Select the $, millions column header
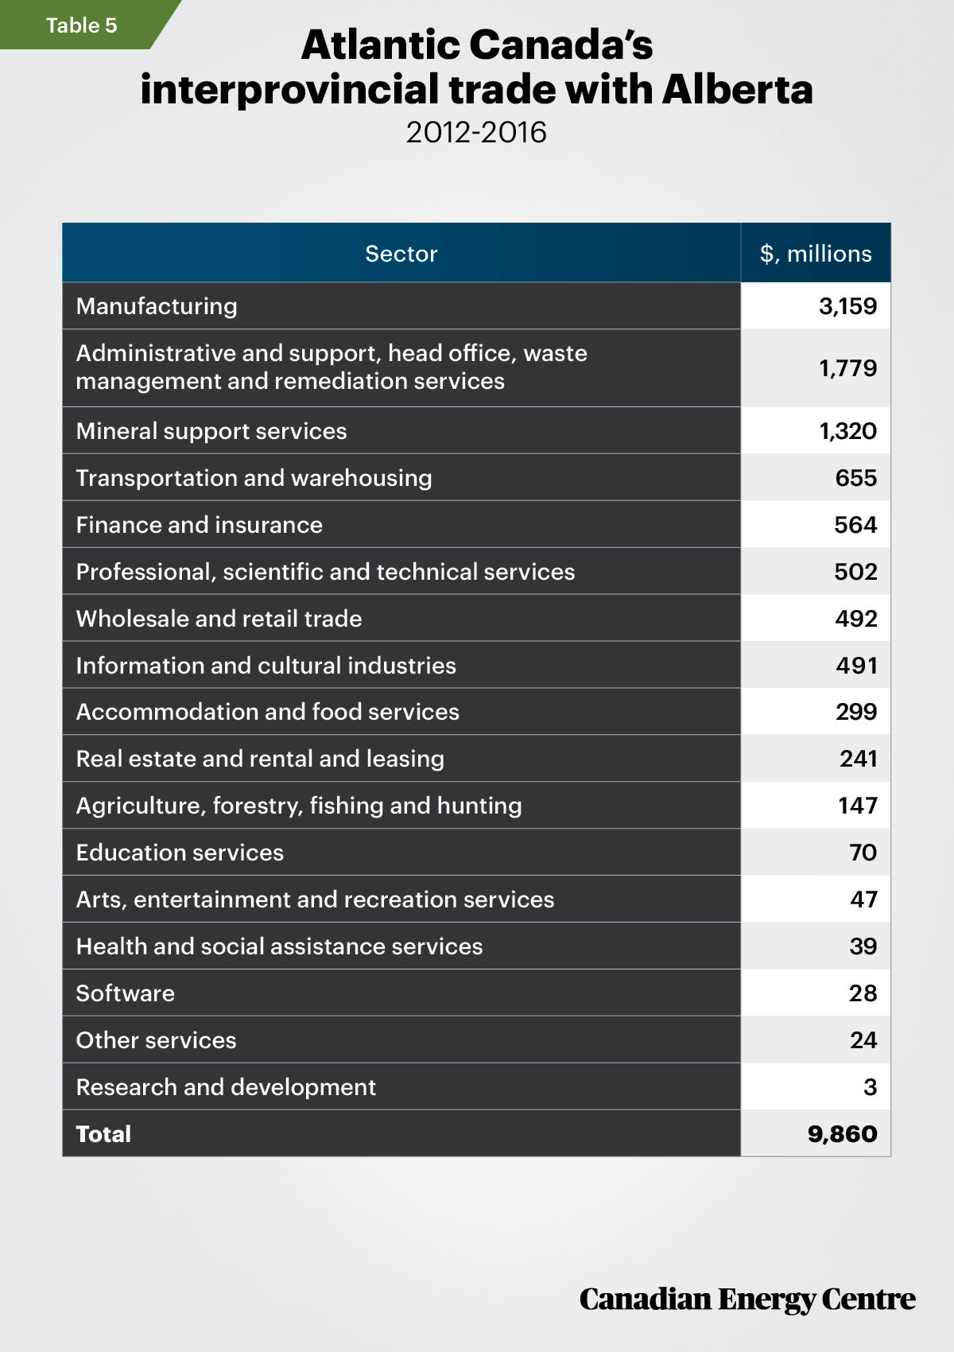The height and width of the screenshot is (1352, 954). [x=816, y=253]
